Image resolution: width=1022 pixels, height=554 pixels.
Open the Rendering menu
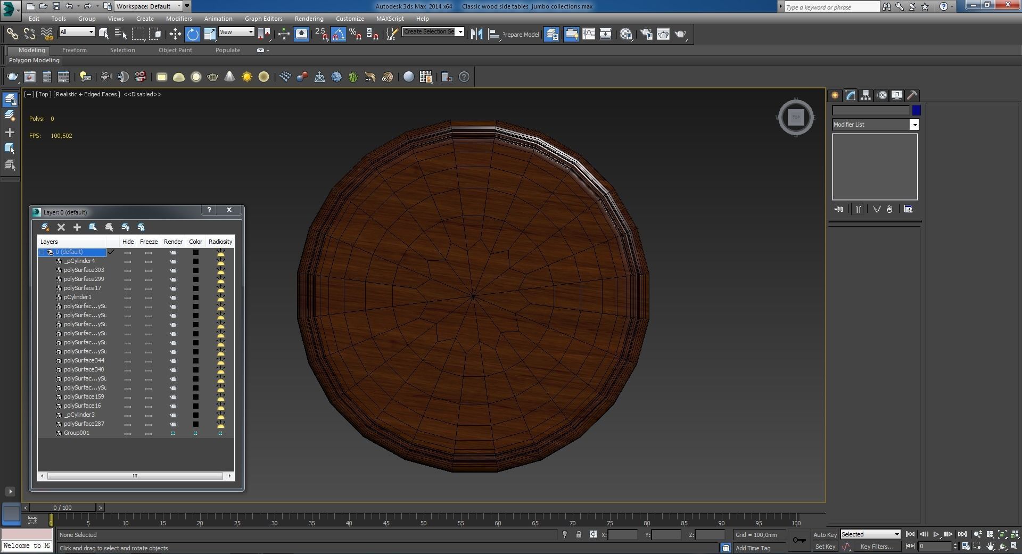309,19
